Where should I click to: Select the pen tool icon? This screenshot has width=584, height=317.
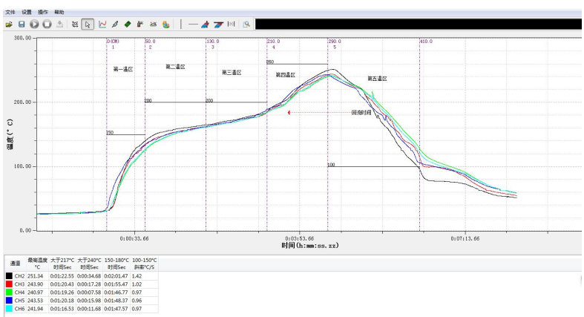tap(115, 24)
